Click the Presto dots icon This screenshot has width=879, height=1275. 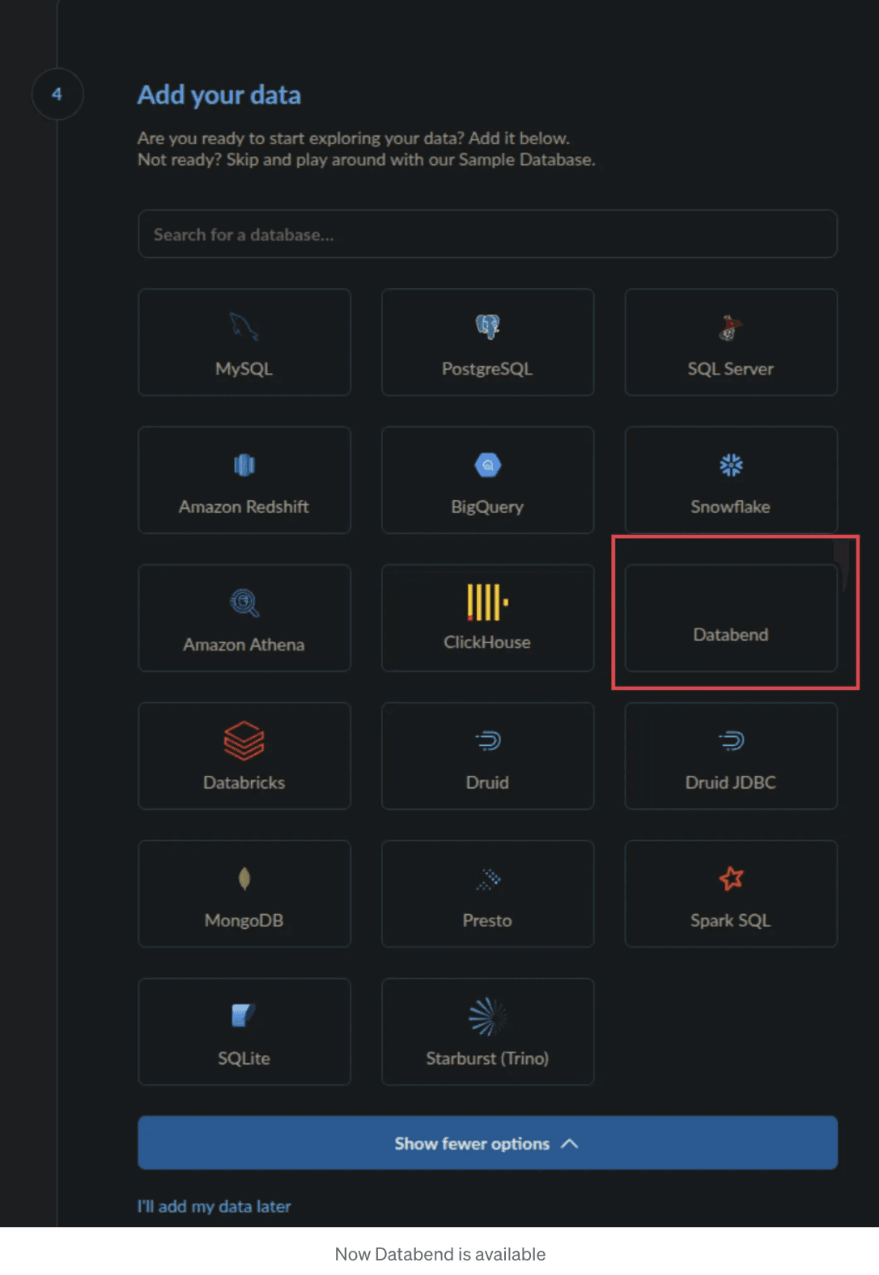tap(488, 879)
